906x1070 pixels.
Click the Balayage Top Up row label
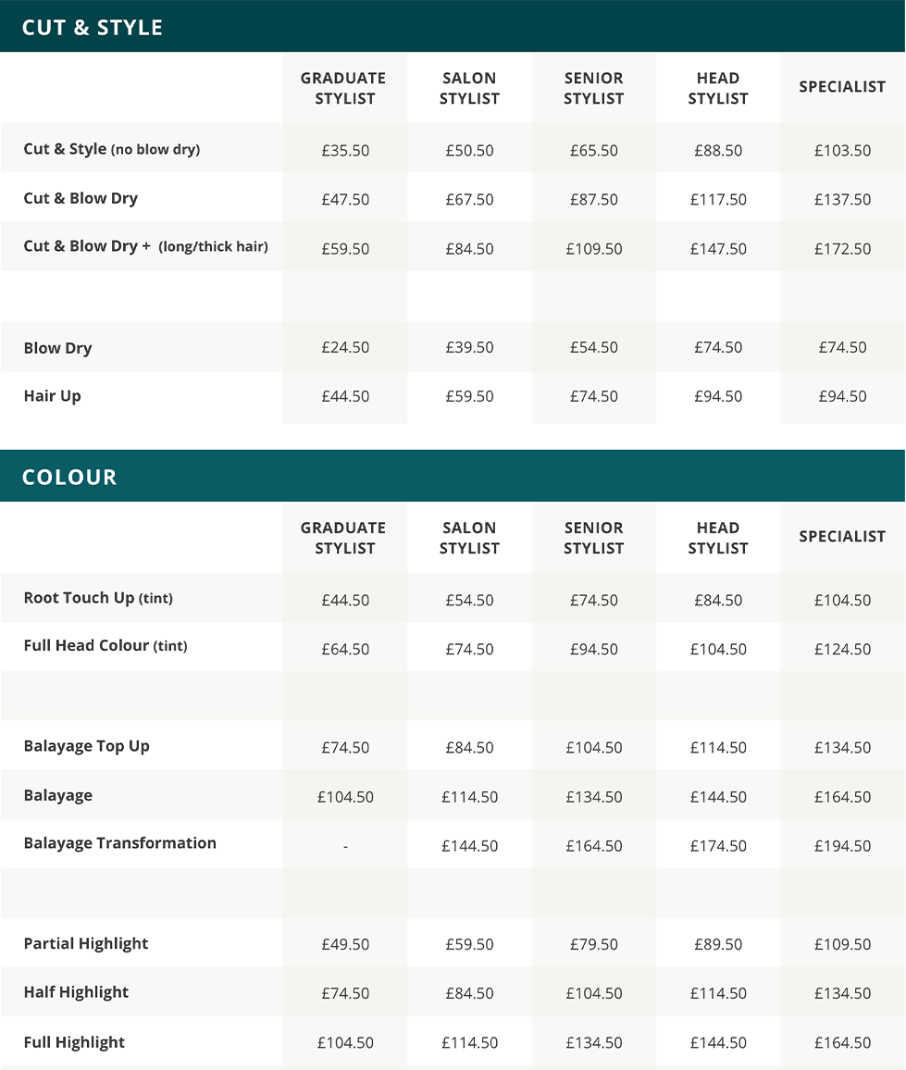click(87, 746)
